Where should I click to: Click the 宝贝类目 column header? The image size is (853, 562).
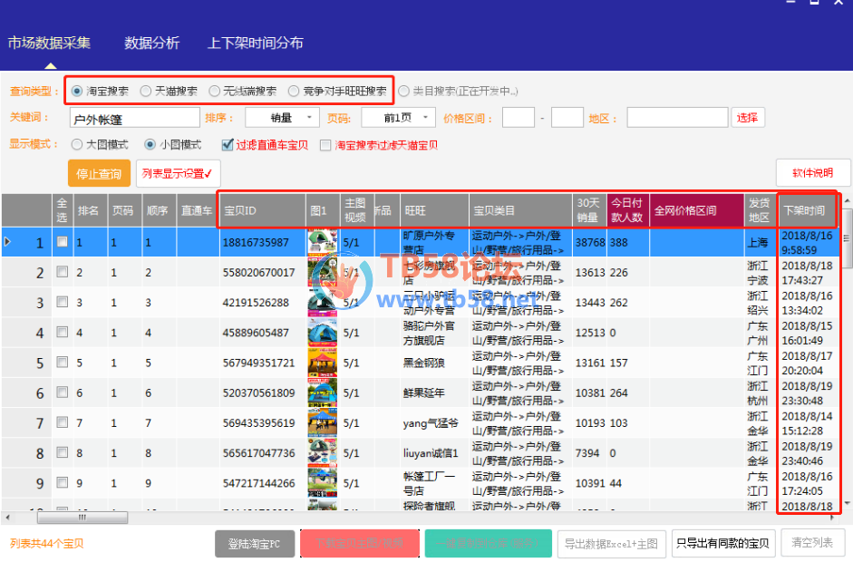520,210
